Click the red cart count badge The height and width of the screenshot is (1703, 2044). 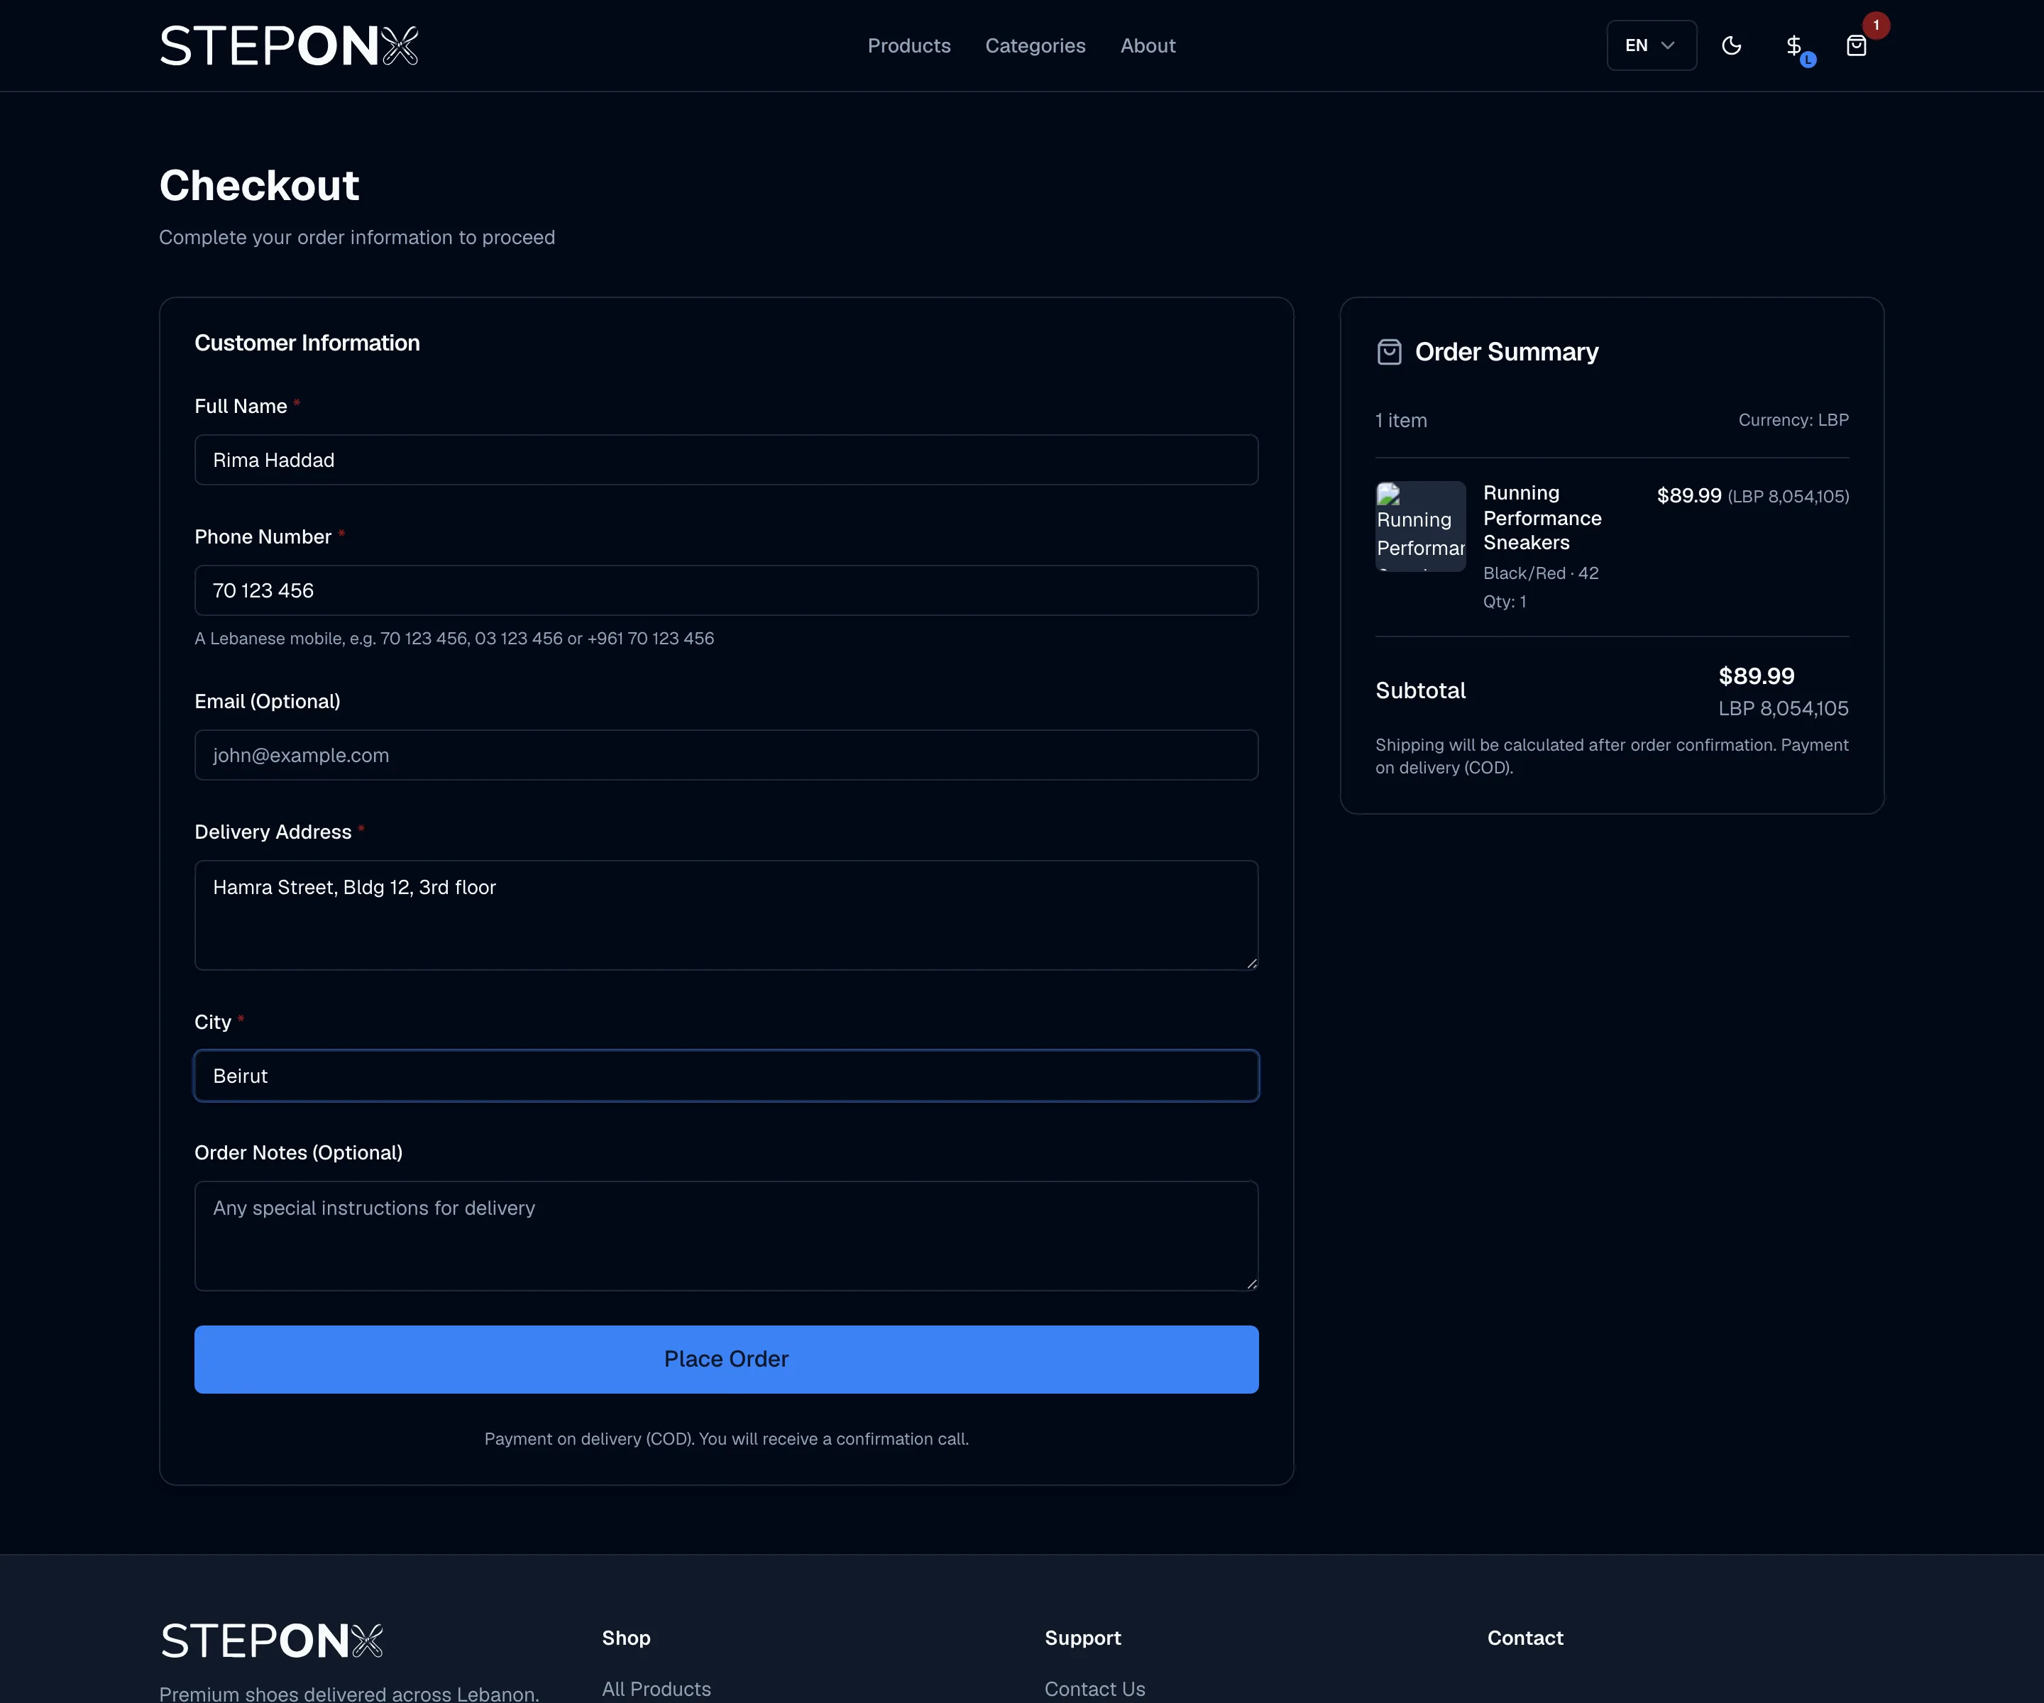click(x=1876, y=26)
